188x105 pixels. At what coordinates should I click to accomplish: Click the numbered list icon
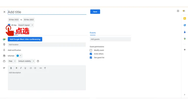[x=31, y=68]
